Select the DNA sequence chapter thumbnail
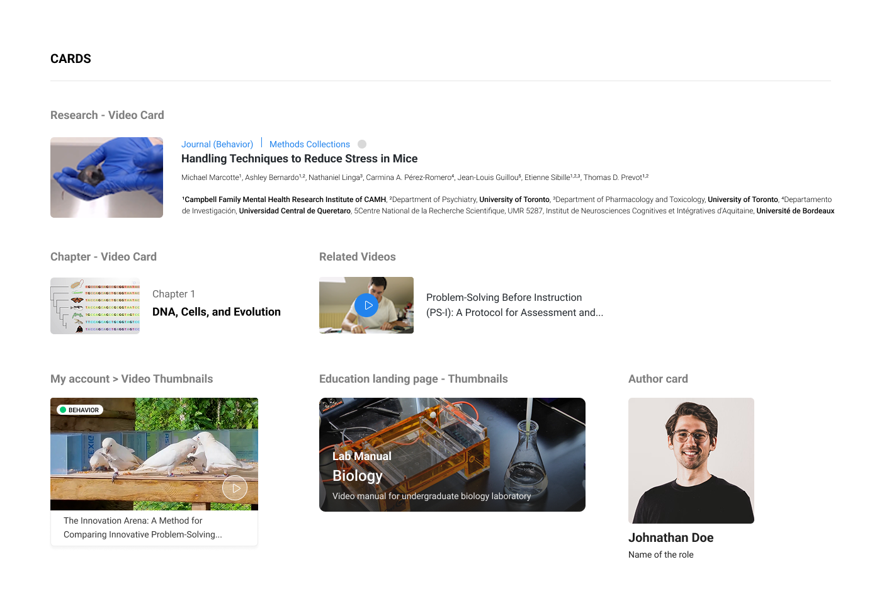Viewport: 889px width, 613px height. click(x=95, y=306)
